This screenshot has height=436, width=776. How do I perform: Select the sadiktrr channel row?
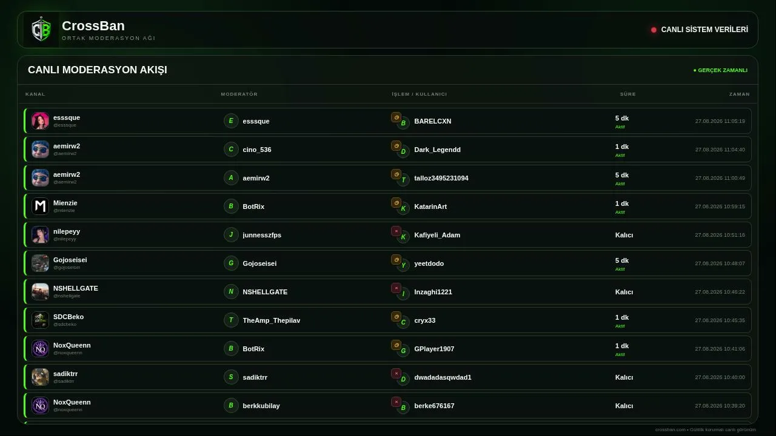(388, 377)
